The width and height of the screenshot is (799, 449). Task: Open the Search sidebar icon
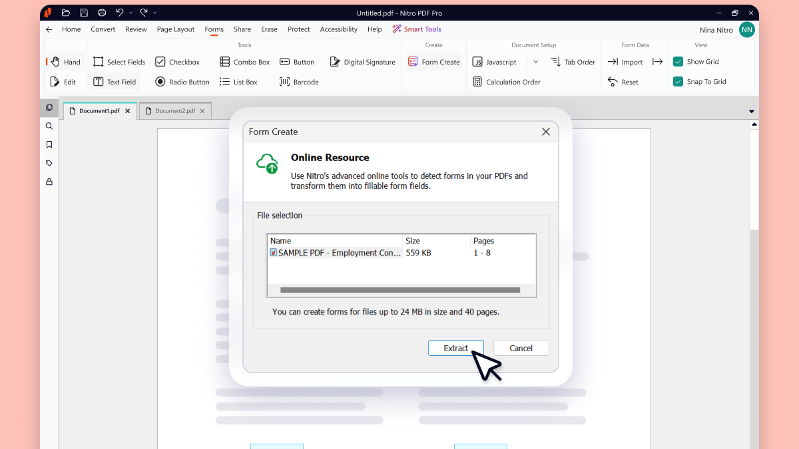pyautogui.click(x=49, y=126)
